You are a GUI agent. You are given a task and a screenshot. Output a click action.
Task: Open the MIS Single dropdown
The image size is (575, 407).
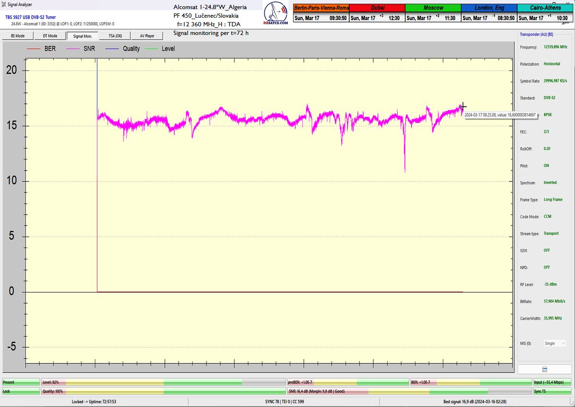click(555, 343)
